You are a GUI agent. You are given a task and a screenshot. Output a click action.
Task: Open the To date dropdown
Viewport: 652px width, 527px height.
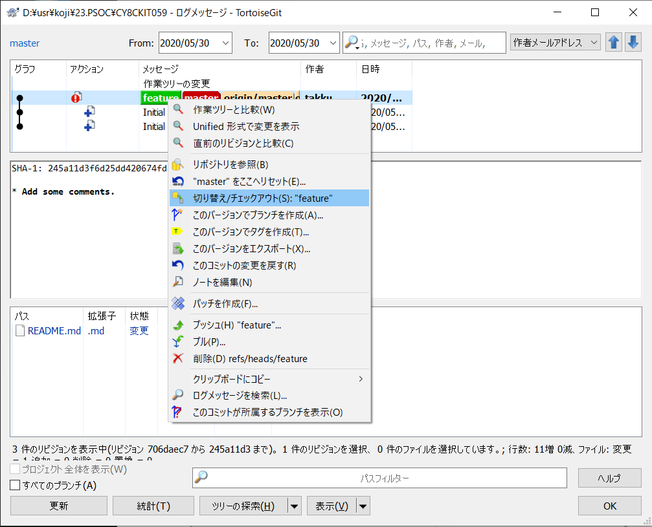333,43
